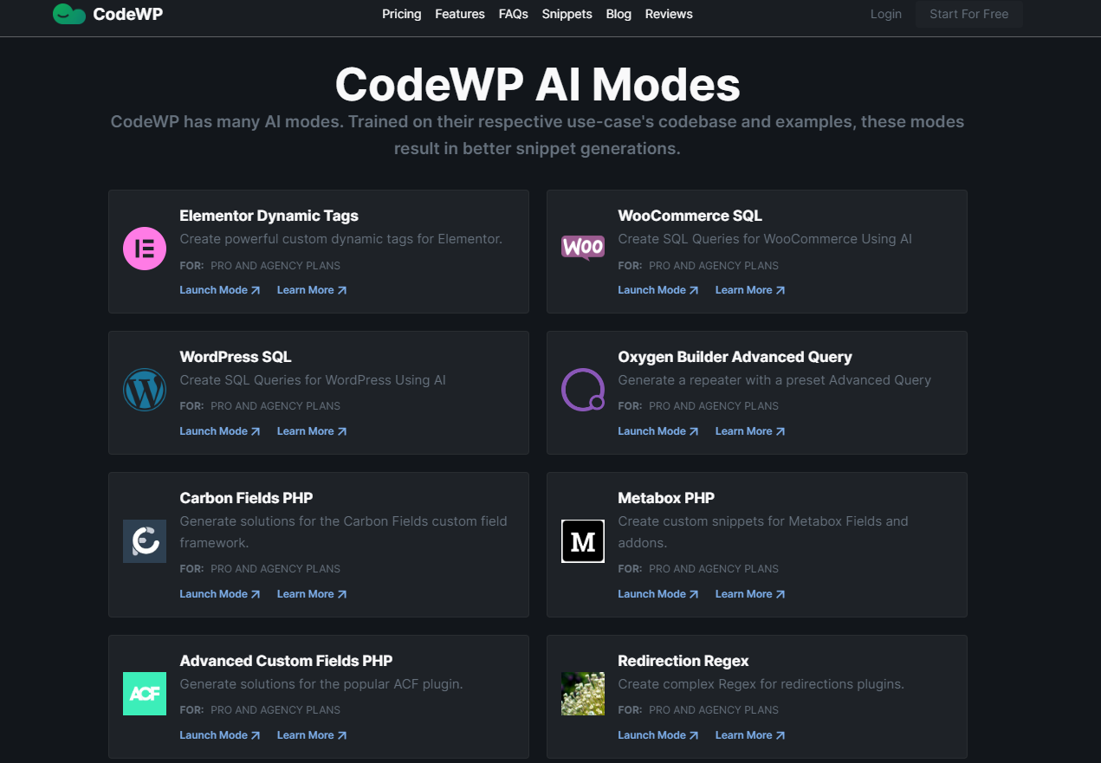Launch Mode for Elementor Dynamic Tags
1101x763 pixels.
[x=220, y=290]
